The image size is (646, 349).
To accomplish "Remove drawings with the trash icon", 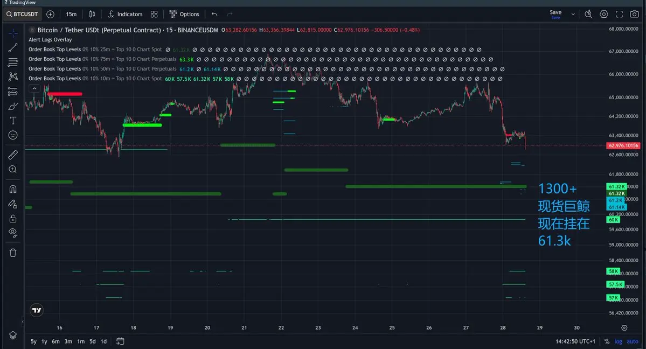I will [x=13, y=253].
